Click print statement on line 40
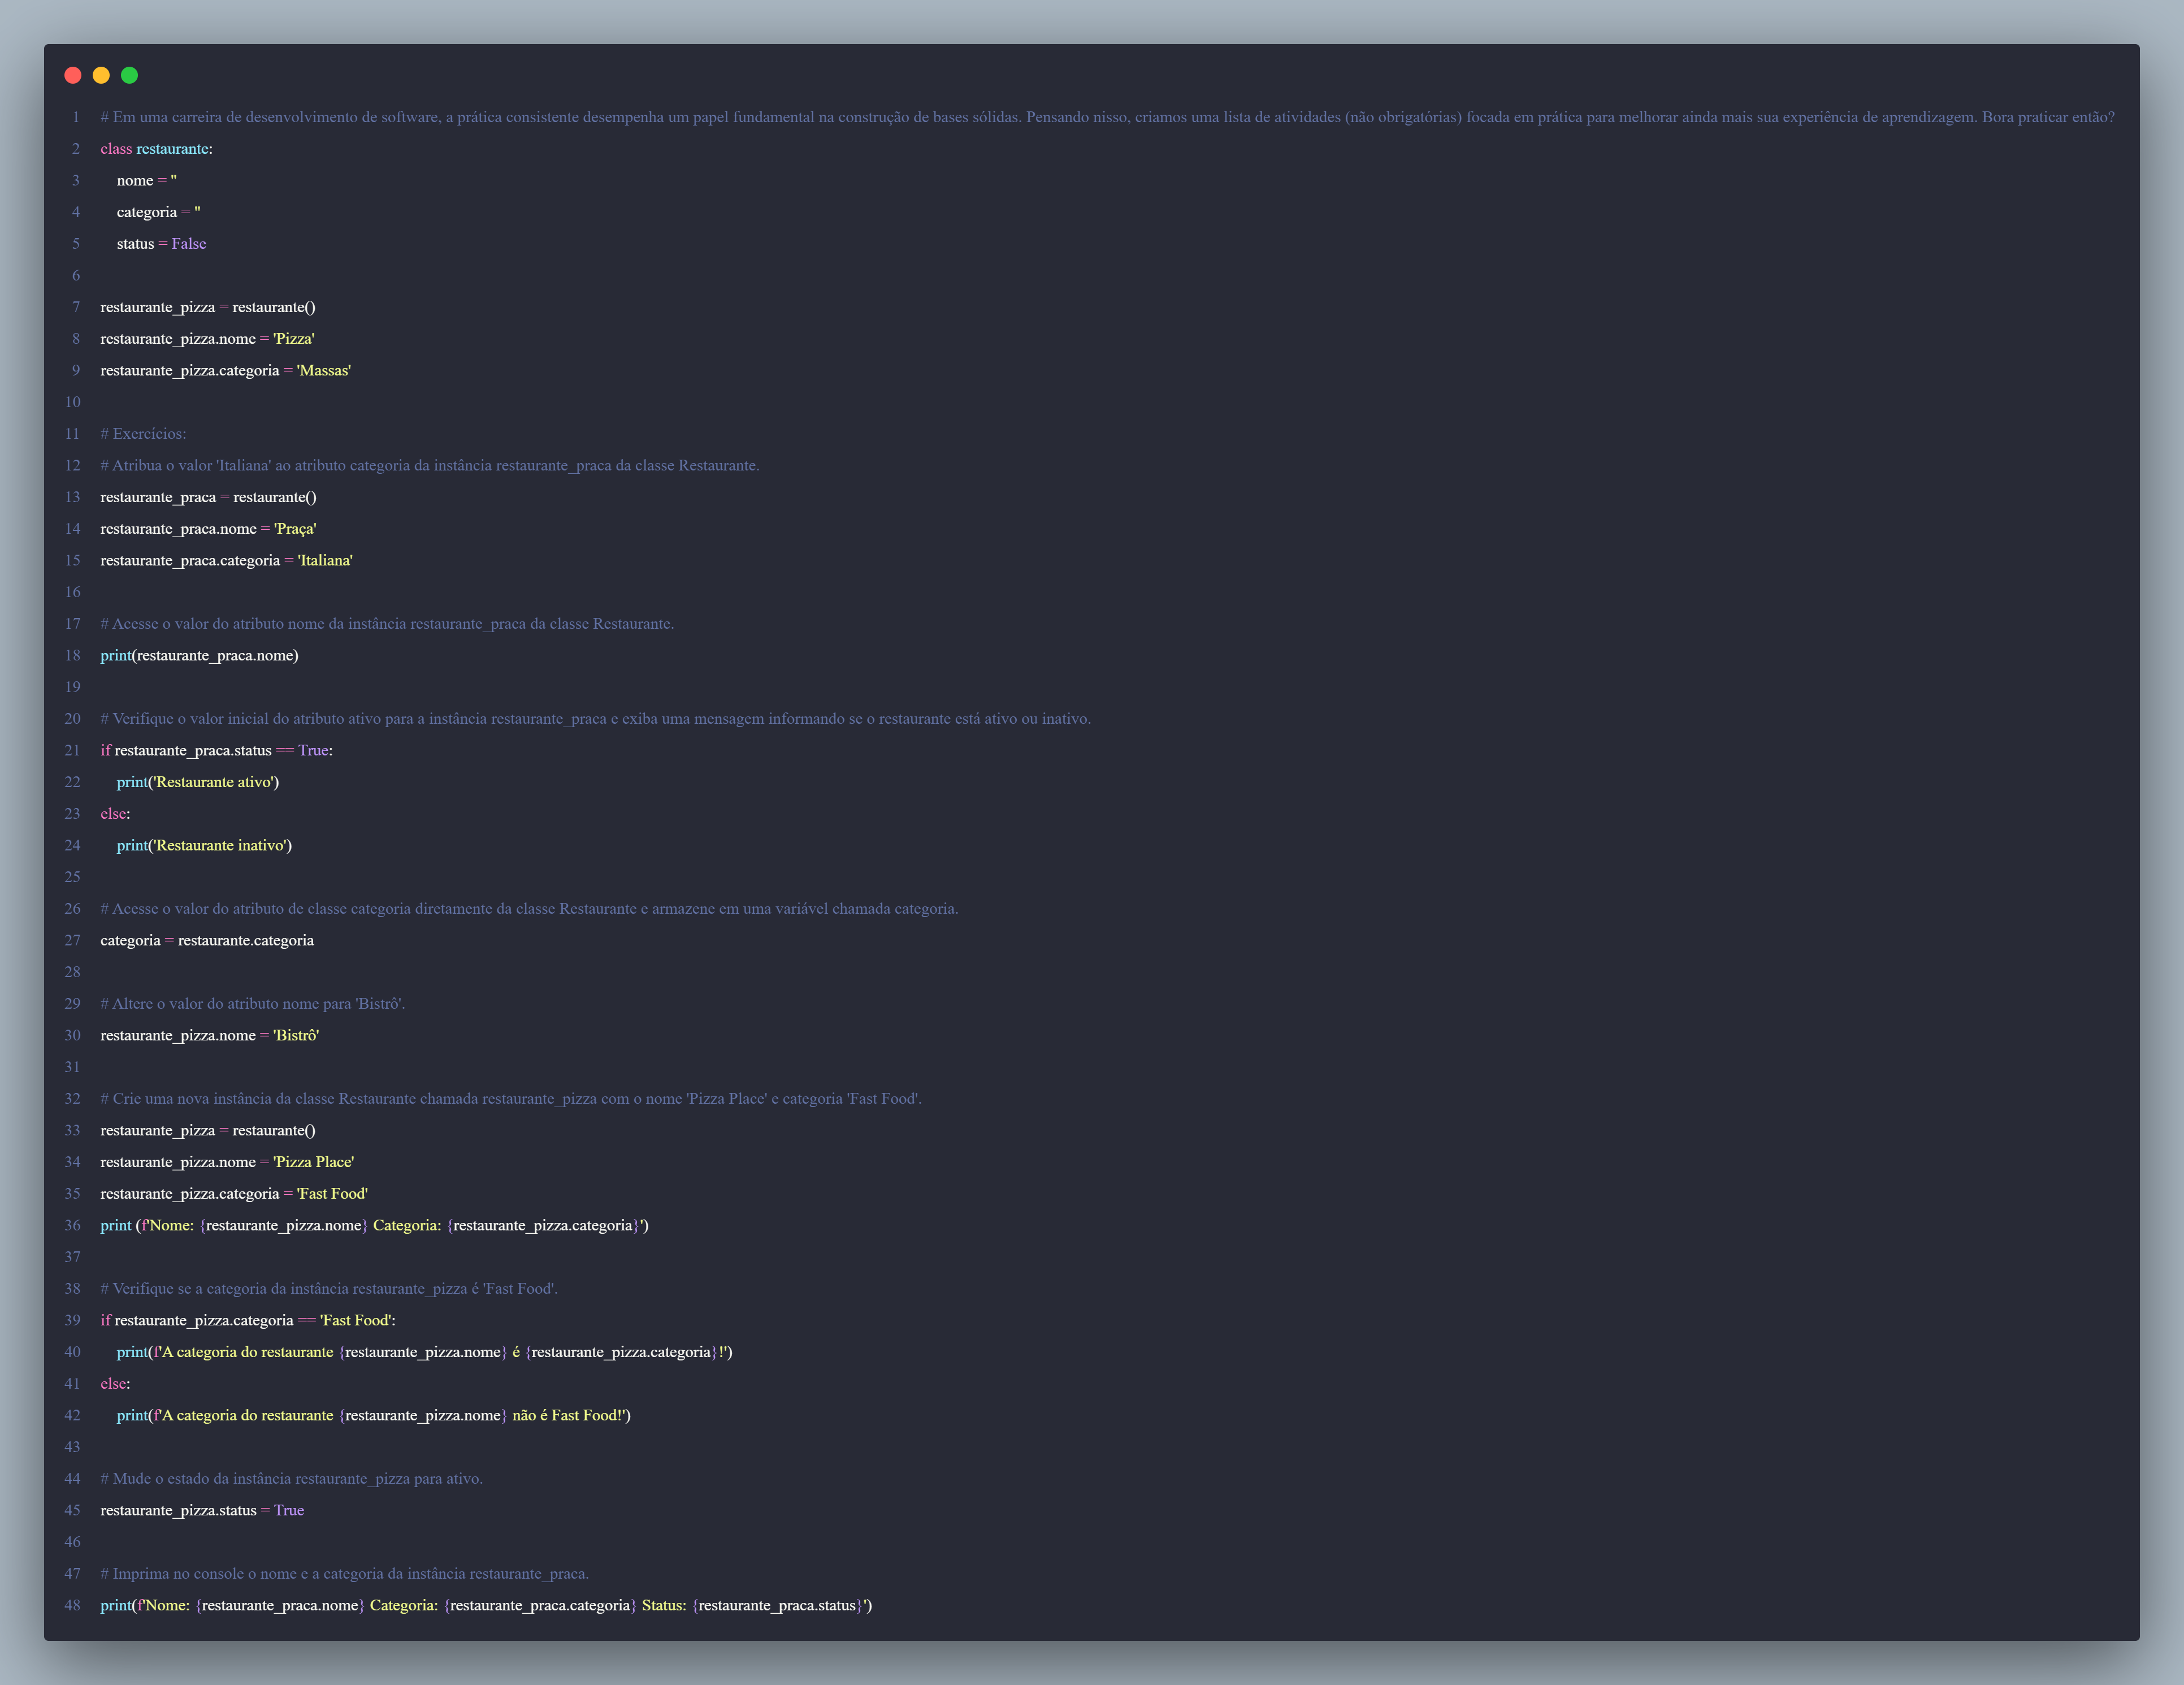 (425, 1353)
